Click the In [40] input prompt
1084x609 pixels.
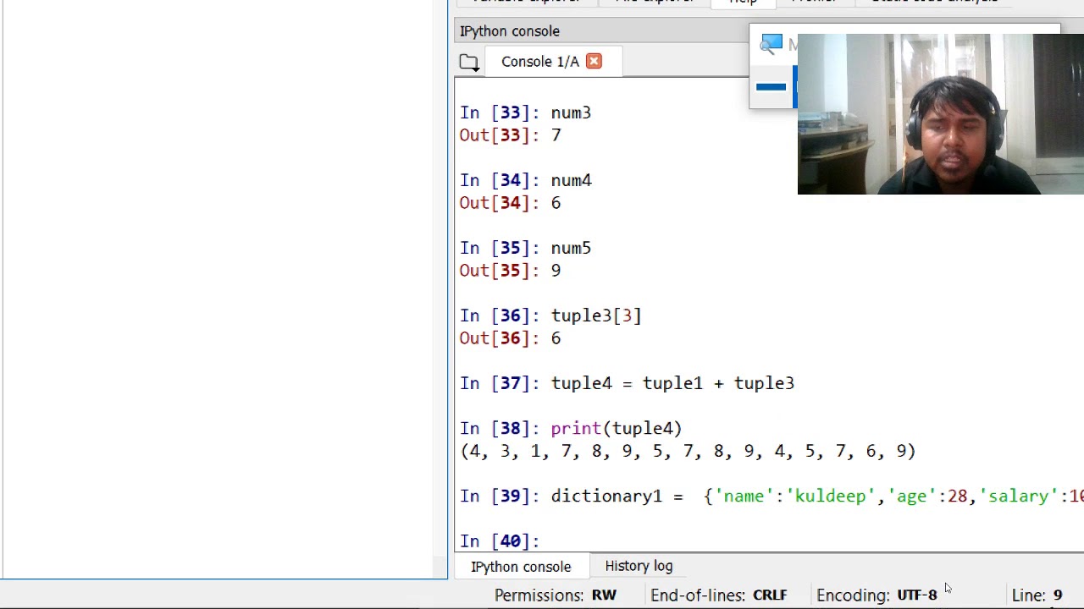pos(500,541)
